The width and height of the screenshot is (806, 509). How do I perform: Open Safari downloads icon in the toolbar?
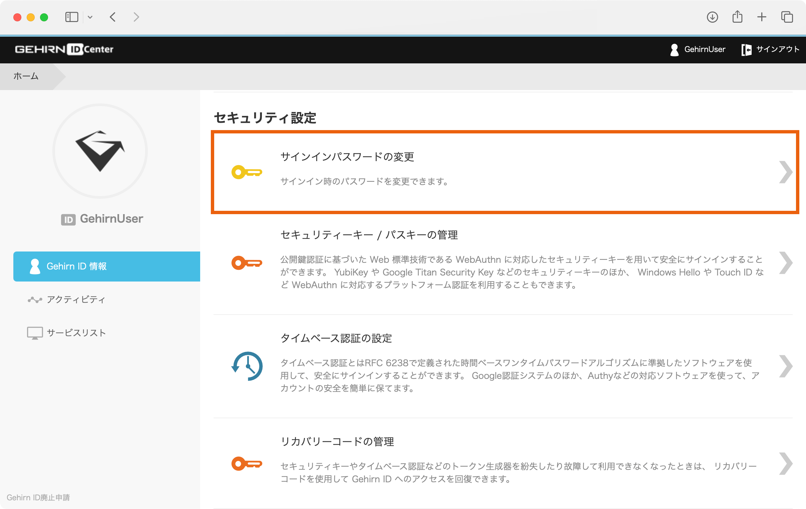click(x=712, y=17)
